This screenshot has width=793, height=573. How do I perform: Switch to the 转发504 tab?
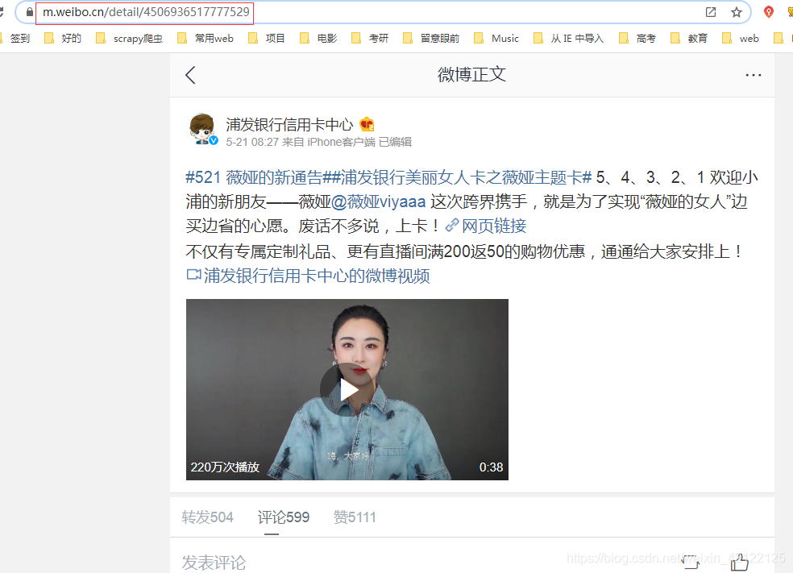click(x=207, y=517)
